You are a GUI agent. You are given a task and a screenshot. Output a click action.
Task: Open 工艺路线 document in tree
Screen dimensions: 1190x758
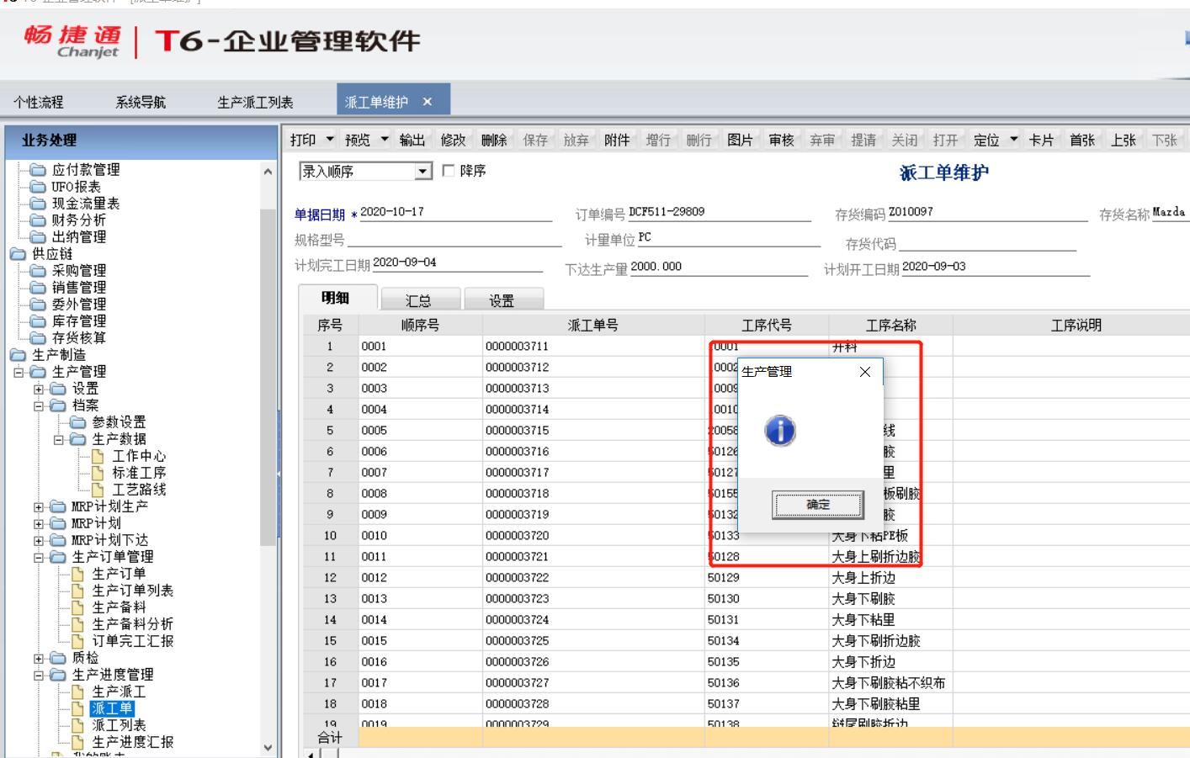(x=129, y=490)
